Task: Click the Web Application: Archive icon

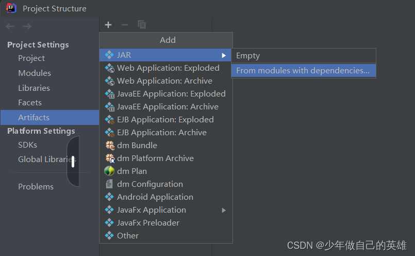Action: tap(110, 81)
